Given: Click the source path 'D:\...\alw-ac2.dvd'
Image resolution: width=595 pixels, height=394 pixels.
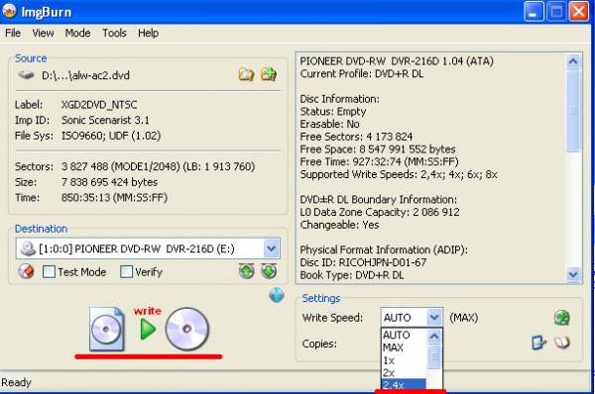Looking at the screenshot, I should click(x=85, y=75).
